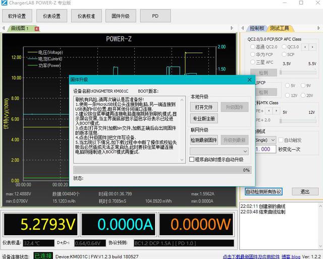Viewport: 323px width, 259px height.
Task: Open 点击下载最新固件及应用软件 link
Action: [x=251, y=256]
